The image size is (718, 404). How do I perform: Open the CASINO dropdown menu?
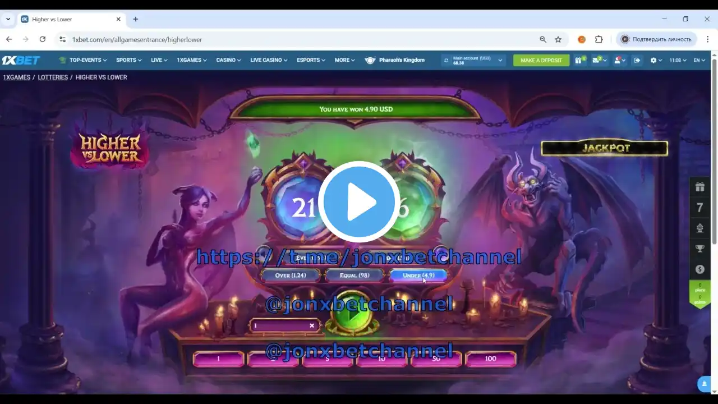[228, 60]
